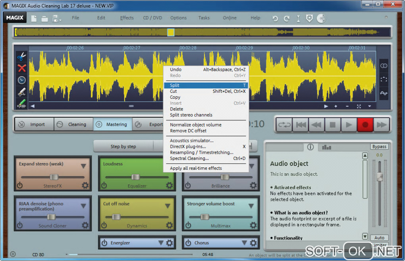Start recording with the red button
The width and height of the screenshot is (405, 261).
(x=365, y=125)
